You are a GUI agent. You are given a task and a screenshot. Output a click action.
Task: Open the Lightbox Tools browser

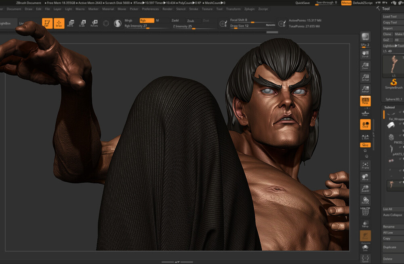pyautogui.click(x=393, y=46)
